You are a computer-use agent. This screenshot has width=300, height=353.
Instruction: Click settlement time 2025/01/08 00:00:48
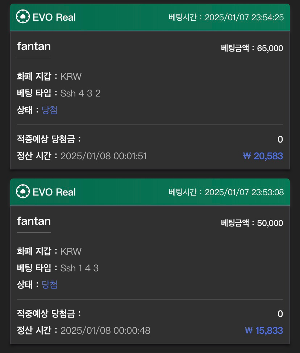coord(105,331)
